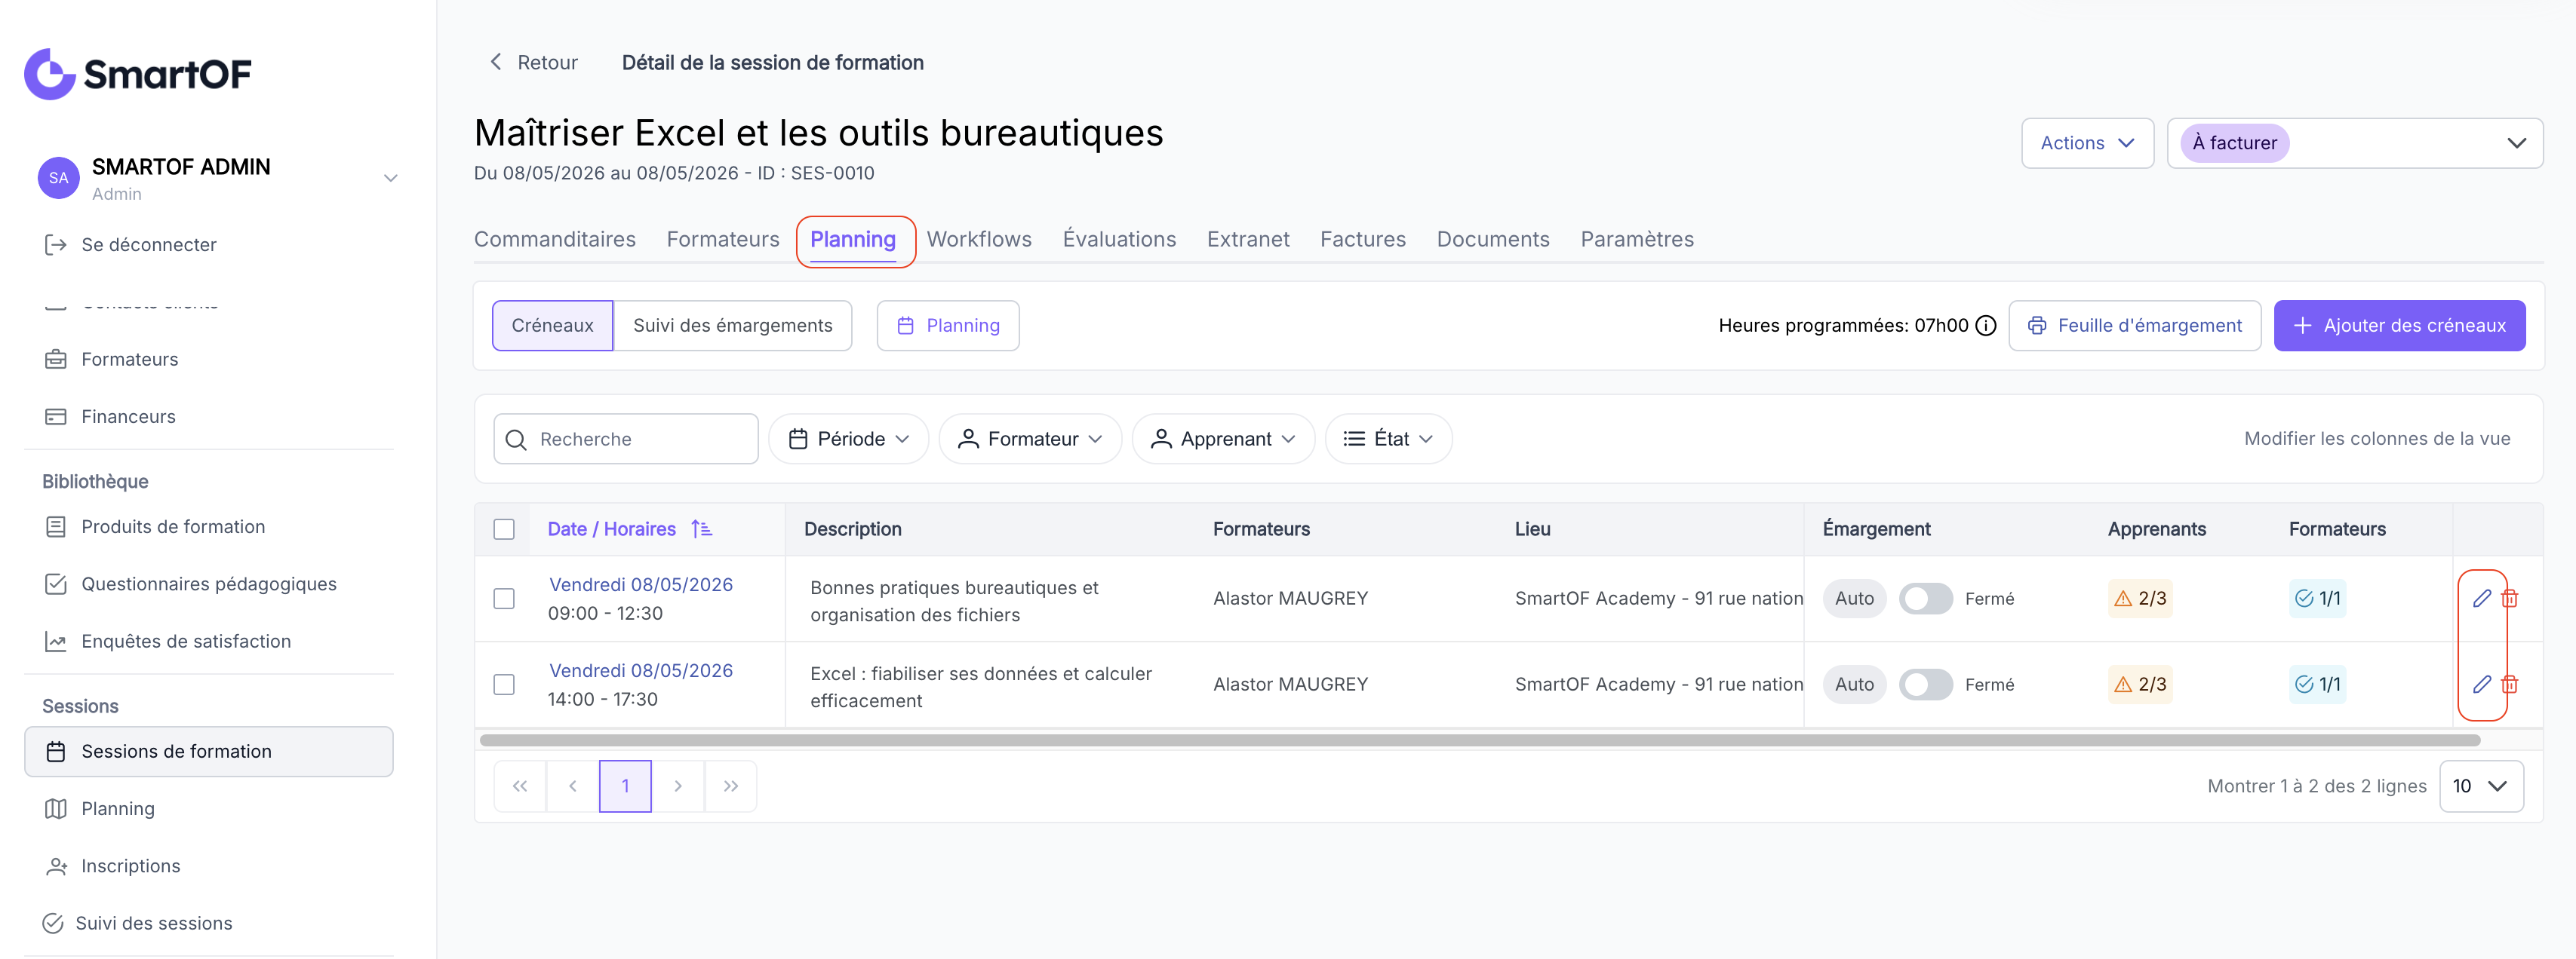Click the SmartOF logo
Screen dimensions: 2576x959
pos(138,74)
